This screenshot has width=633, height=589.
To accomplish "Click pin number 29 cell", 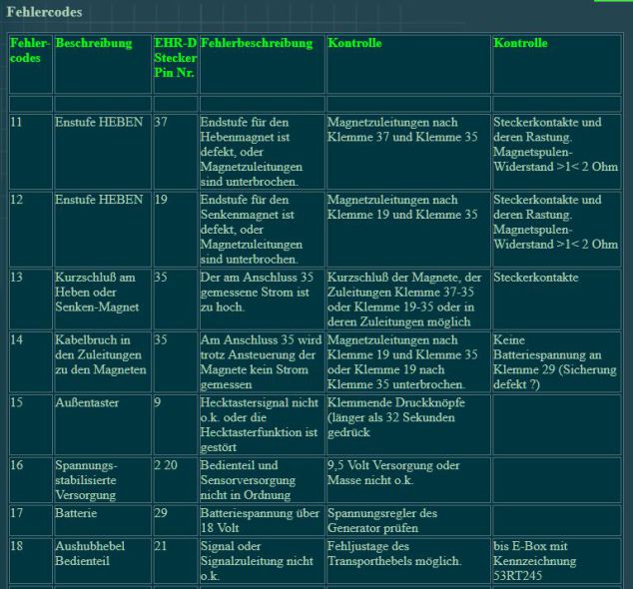I will click(161, 513).
